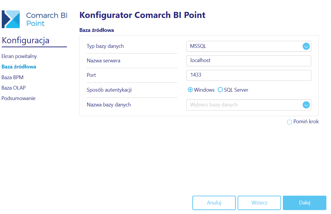This screenshot has width=331, height=214.
Task: Focus the Nazwa serwera field with localhost
Action: click(249, 61)
